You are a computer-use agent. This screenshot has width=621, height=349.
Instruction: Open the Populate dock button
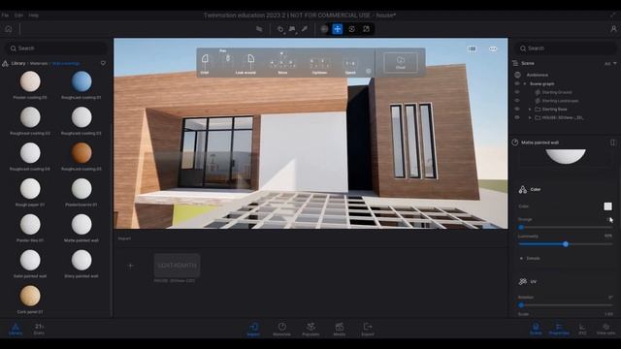click(x=310, y=329)
